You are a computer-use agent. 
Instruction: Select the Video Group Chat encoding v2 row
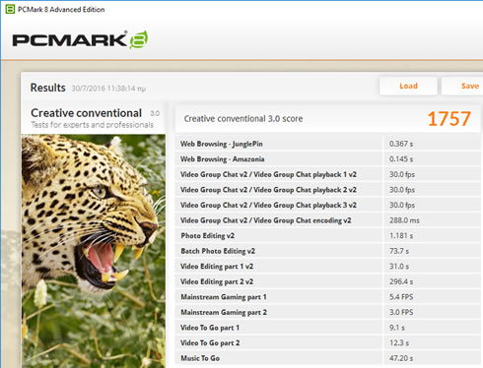(327, 220)
